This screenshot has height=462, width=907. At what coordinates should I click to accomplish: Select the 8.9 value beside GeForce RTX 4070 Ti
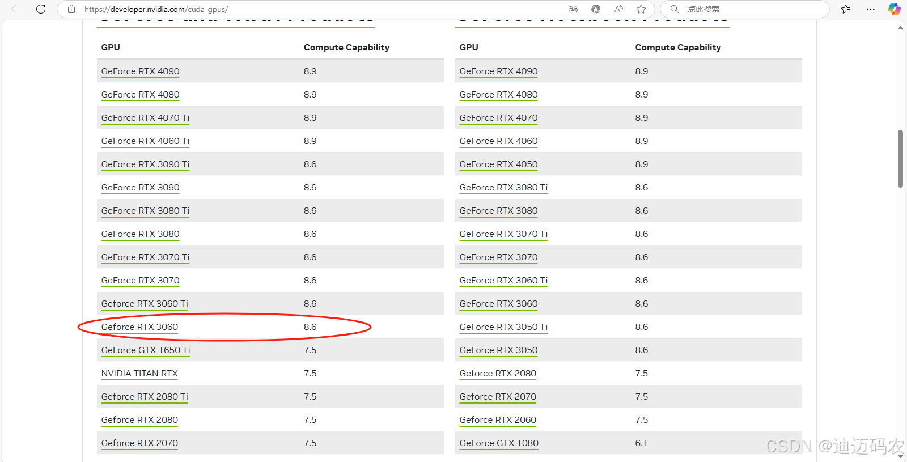click(310, 118)
